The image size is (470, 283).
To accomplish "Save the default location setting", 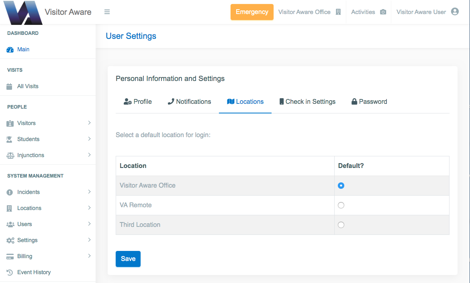I will tap(128, 259).
